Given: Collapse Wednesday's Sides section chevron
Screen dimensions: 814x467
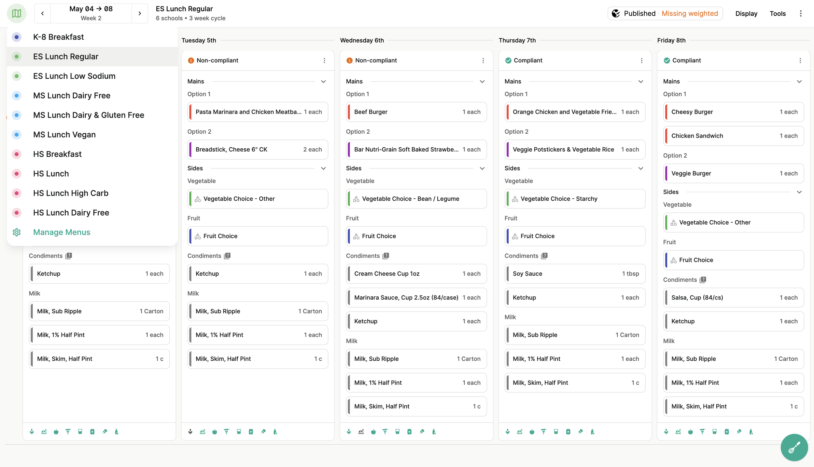Looking at the screenshot, I should click(x=482, y=168).
